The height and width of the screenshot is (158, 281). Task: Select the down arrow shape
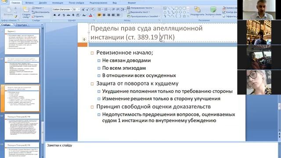pyautogui.click(x=180, y=12)
